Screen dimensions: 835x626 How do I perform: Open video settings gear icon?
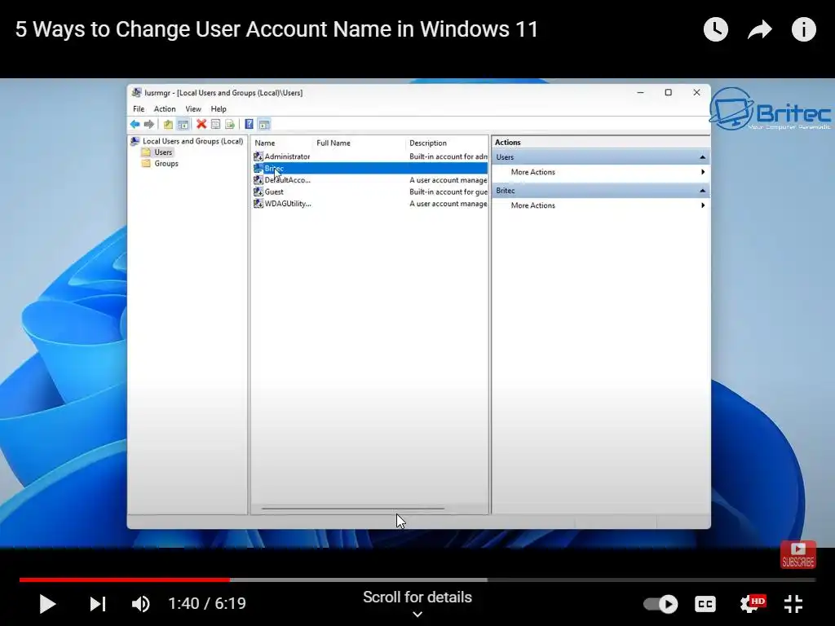752,604
